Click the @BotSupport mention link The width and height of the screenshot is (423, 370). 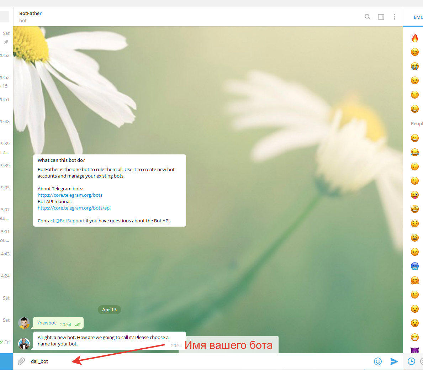tap(70, 221)
